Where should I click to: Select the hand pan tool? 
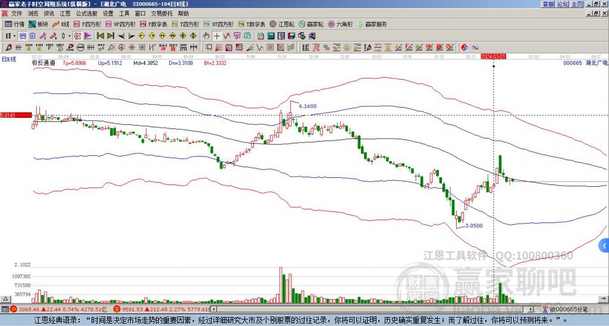point(206,36)
